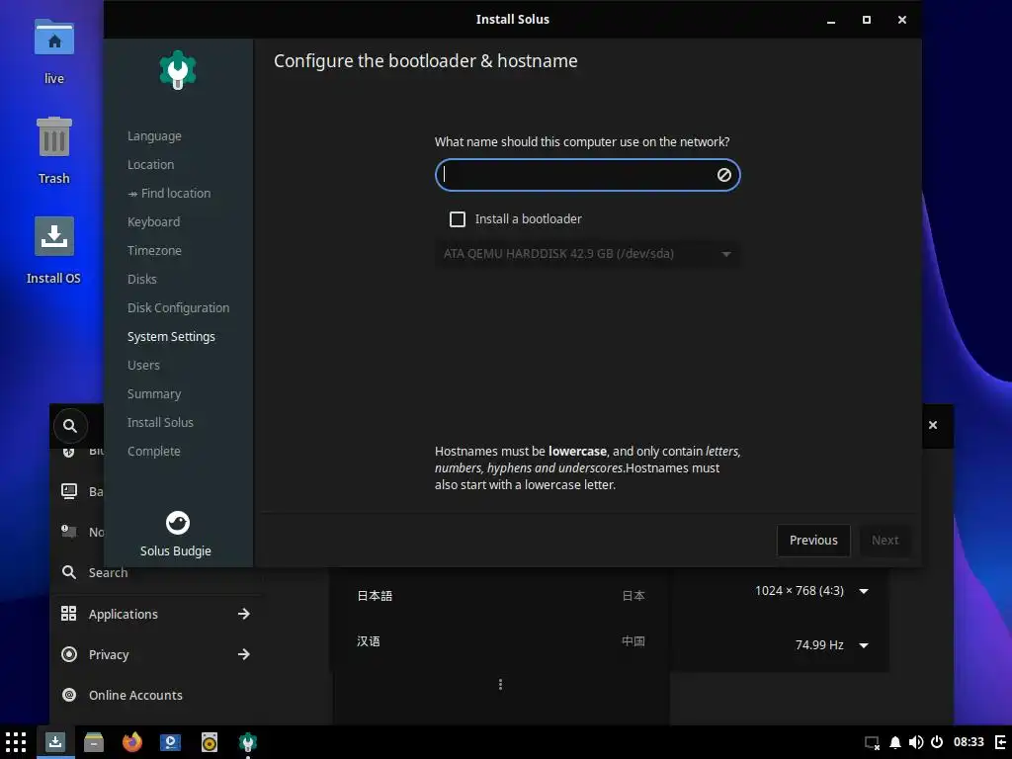The height and width of the screenshot is (759, 1012).
Task: Open the Rhythmbox music player taskbar icon
Action: pos(210,742)
